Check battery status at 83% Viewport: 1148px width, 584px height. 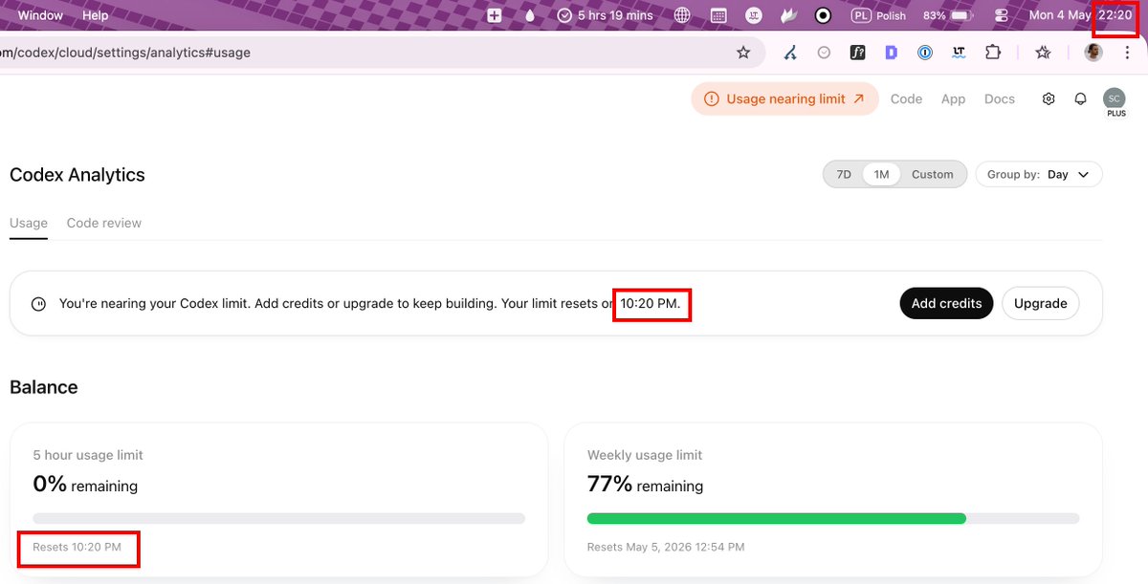[948, 15]
